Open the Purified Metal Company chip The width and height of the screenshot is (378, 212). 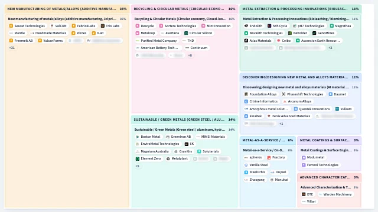point(157,41)
